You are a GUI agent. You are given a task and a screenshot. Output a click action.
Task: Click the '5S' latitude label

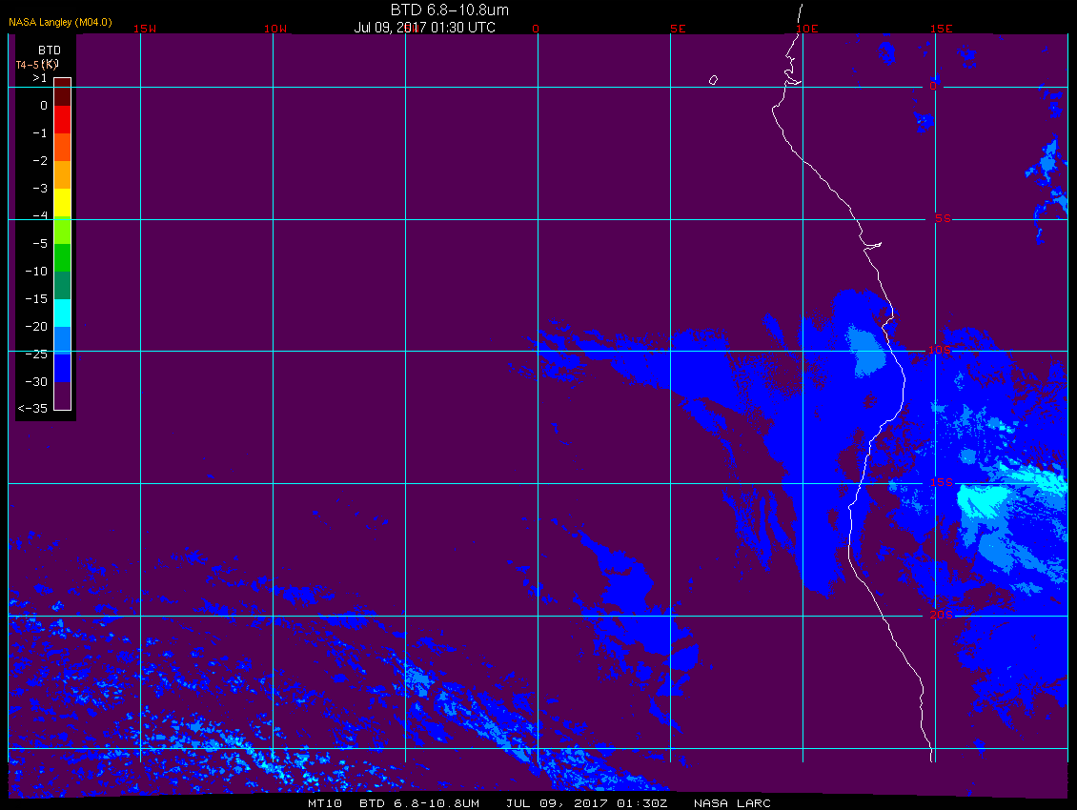943,218
